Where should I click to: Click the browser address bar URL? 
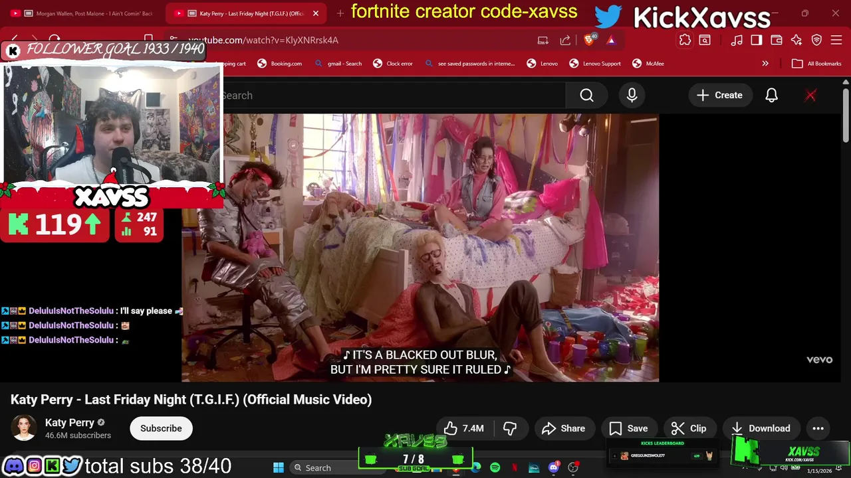[263, 40]
